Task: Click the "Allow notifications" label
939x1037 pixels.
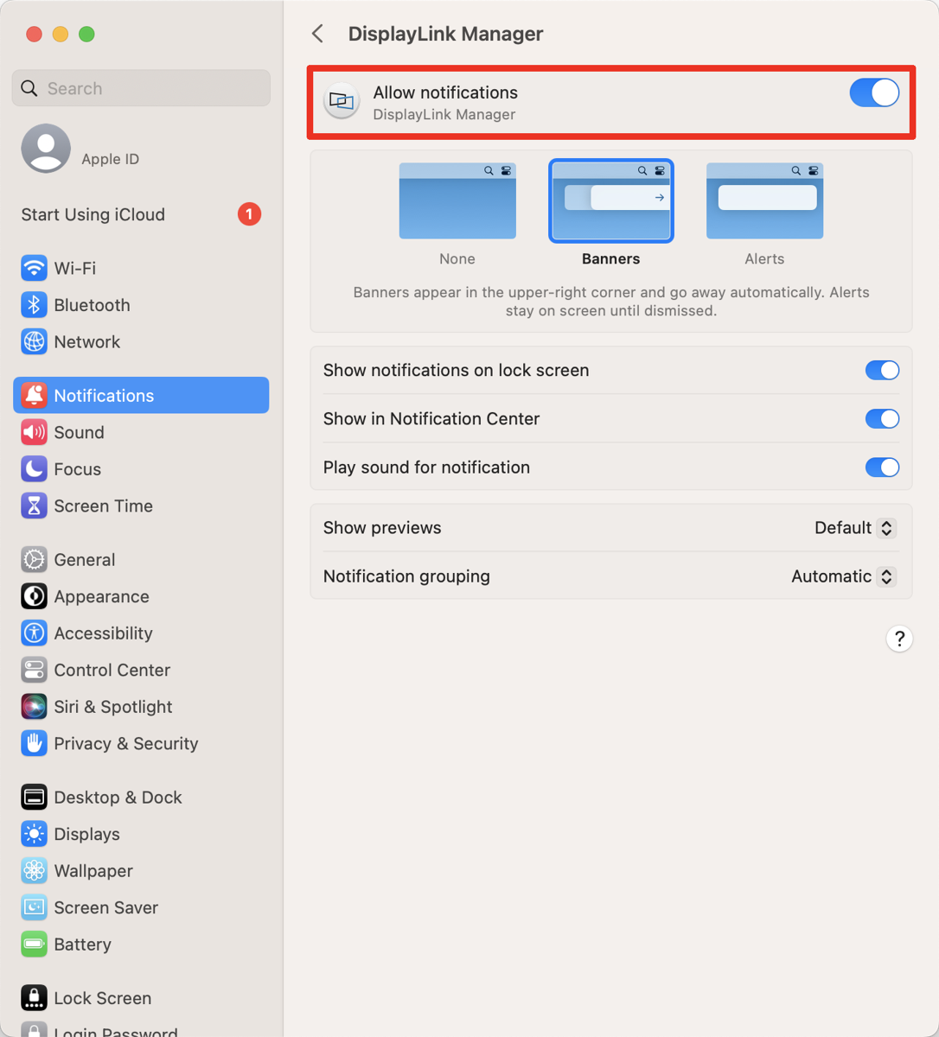Action: click(445, 92)
